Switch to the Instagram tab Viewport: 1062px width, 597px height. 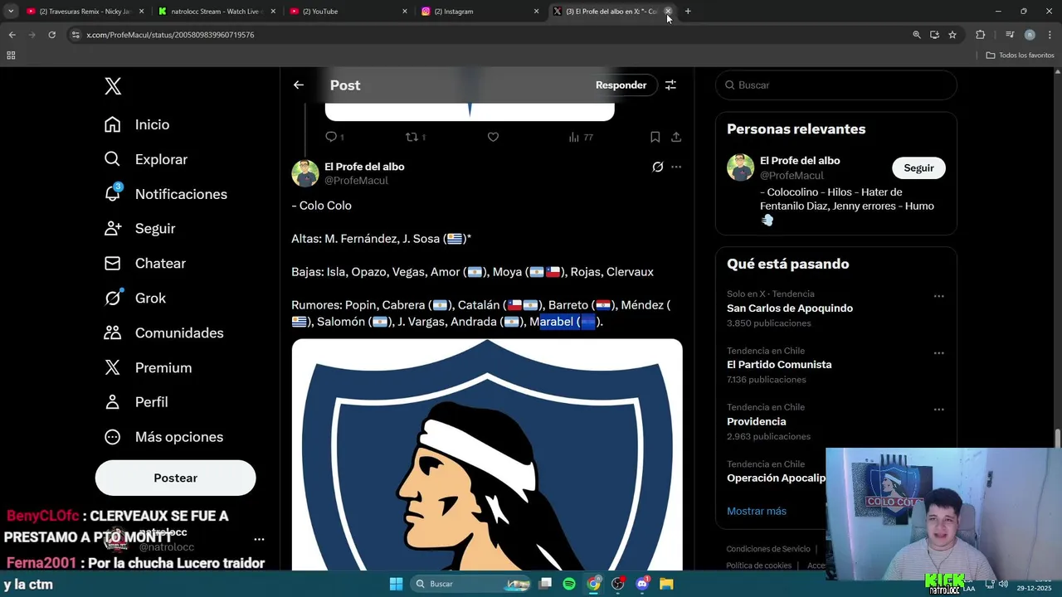pyautogui.click(x=480, y=12)
